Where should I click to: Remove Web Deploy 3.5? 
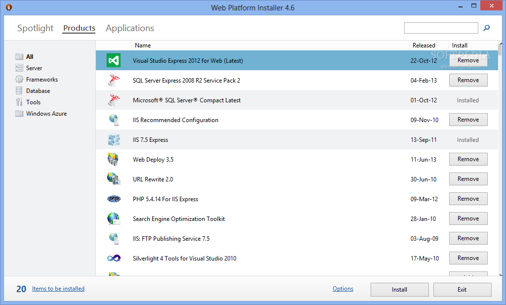tap(468, 159)
